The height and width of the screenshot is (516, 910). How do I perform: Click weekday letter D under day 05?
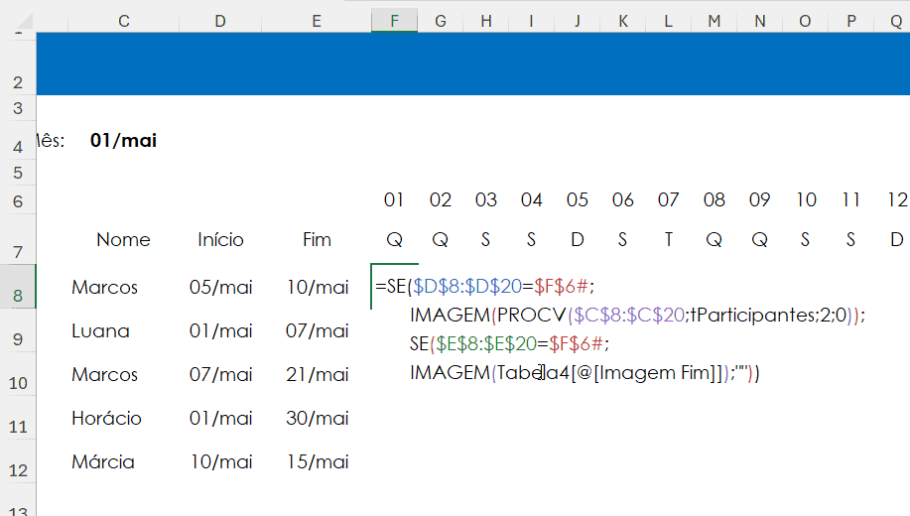[x=577, y=239]
